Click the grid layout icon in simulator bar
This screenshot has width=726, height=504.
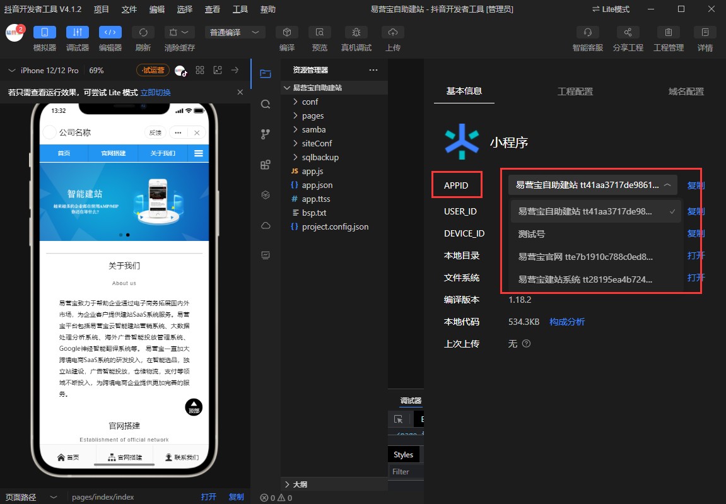199,70
